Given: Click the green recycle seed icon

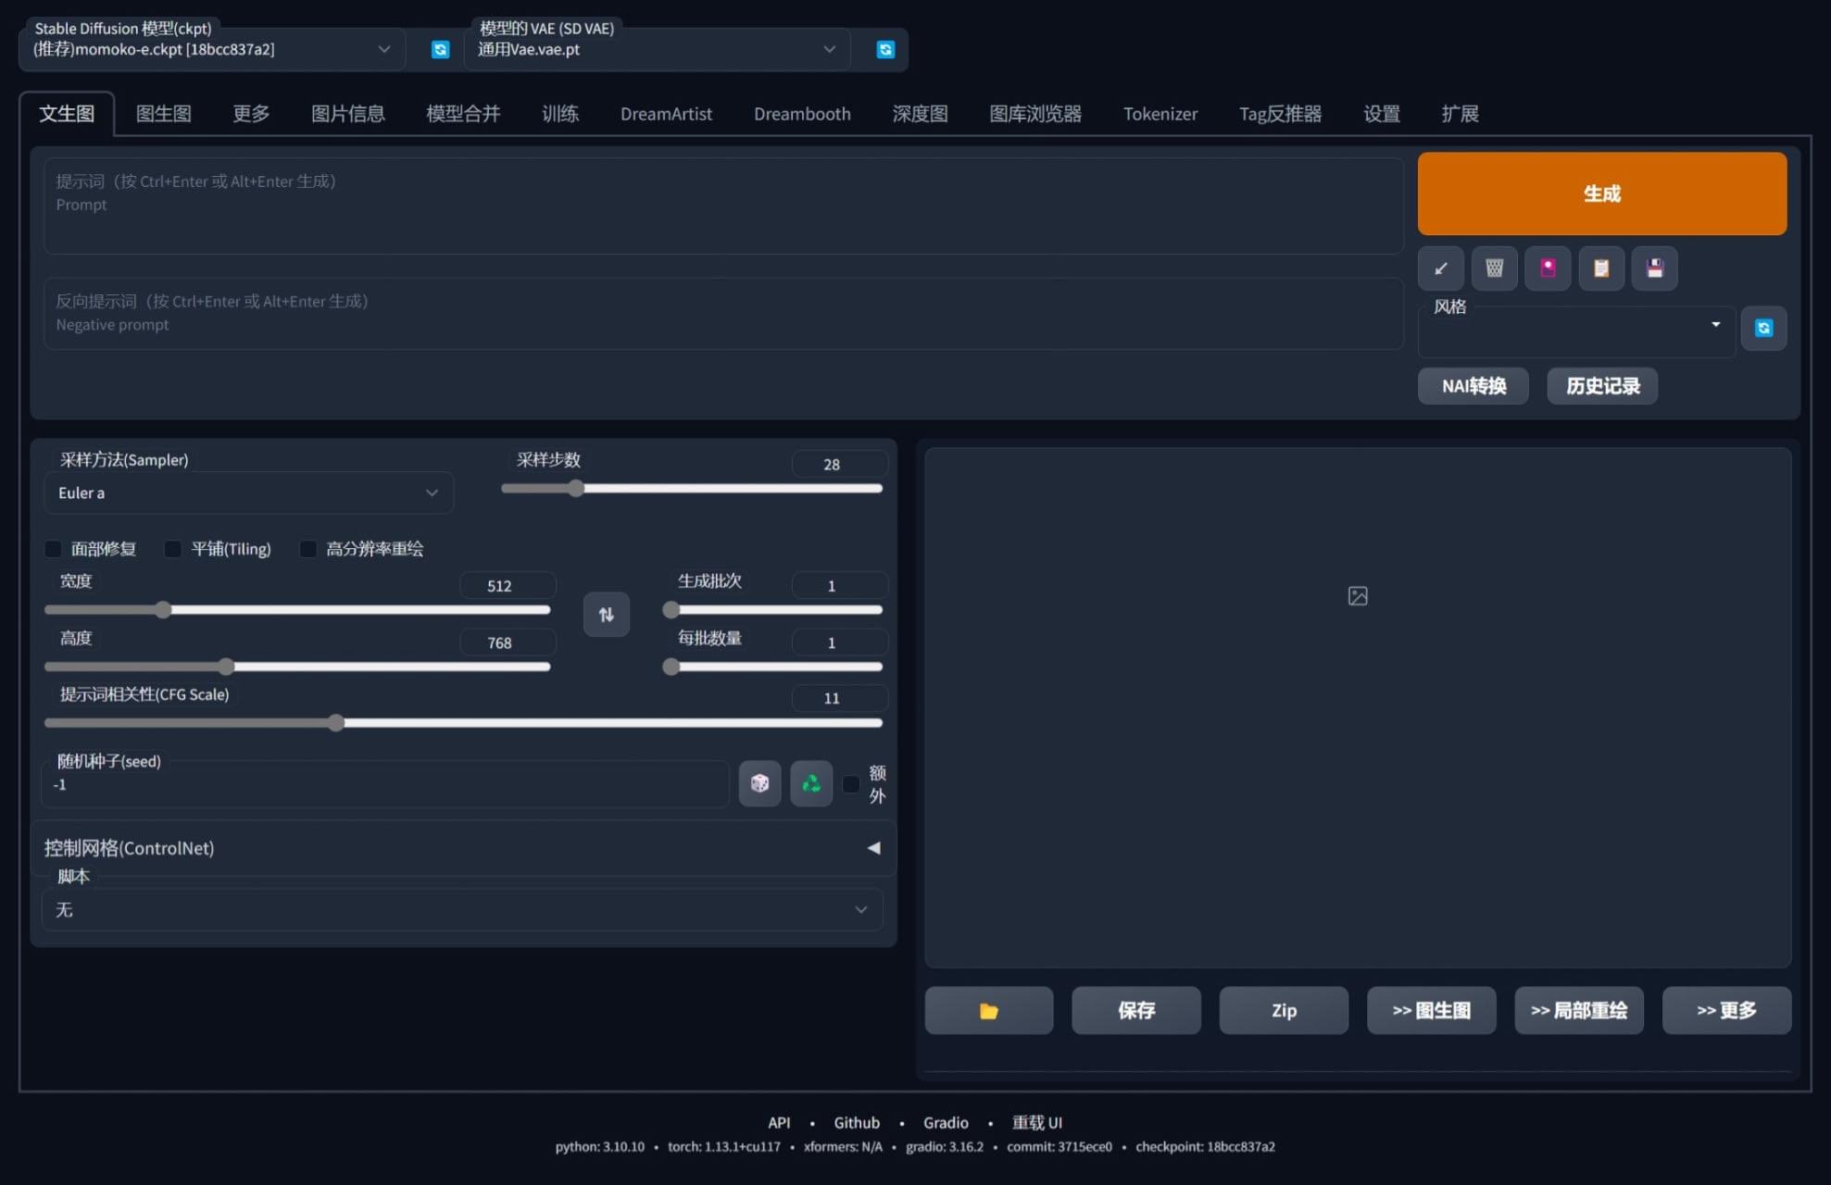Looking at the screenshot, I should (x=811, y=784).
